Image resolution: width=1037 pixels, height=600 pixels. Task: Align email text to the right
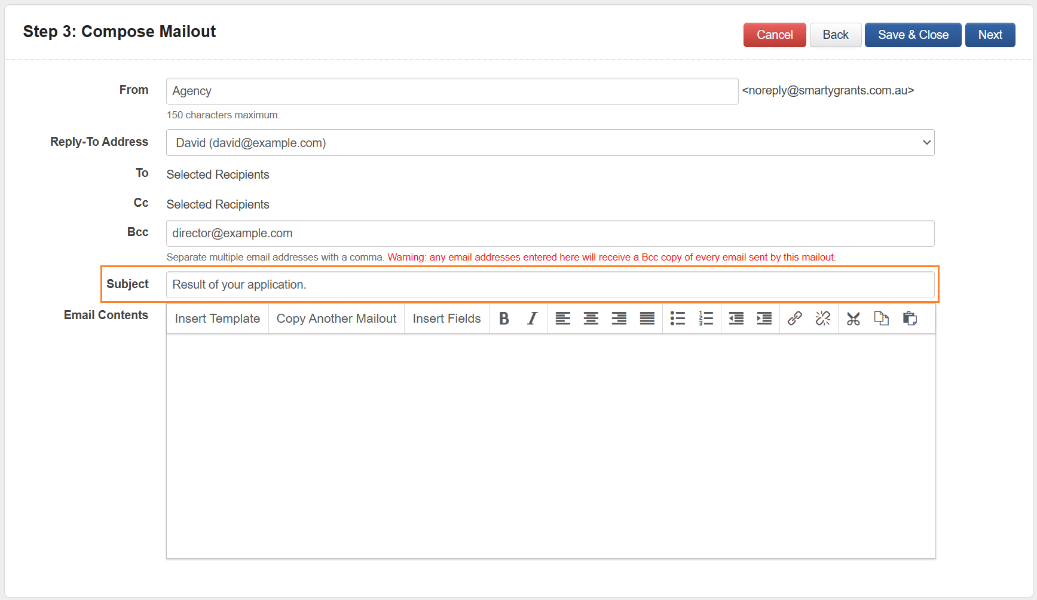pos(619,319)
